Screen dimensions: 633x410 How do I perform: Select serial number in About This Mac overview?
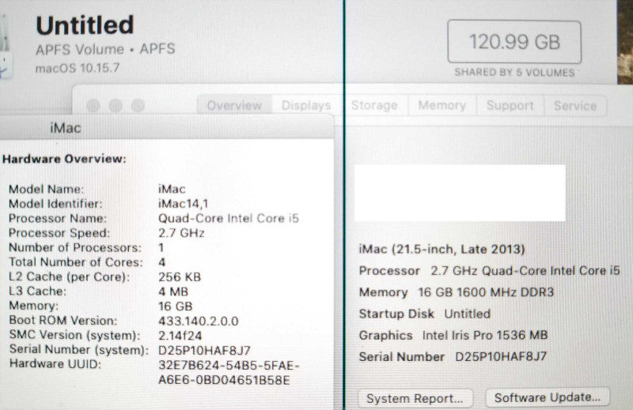[x=501, y=356]
